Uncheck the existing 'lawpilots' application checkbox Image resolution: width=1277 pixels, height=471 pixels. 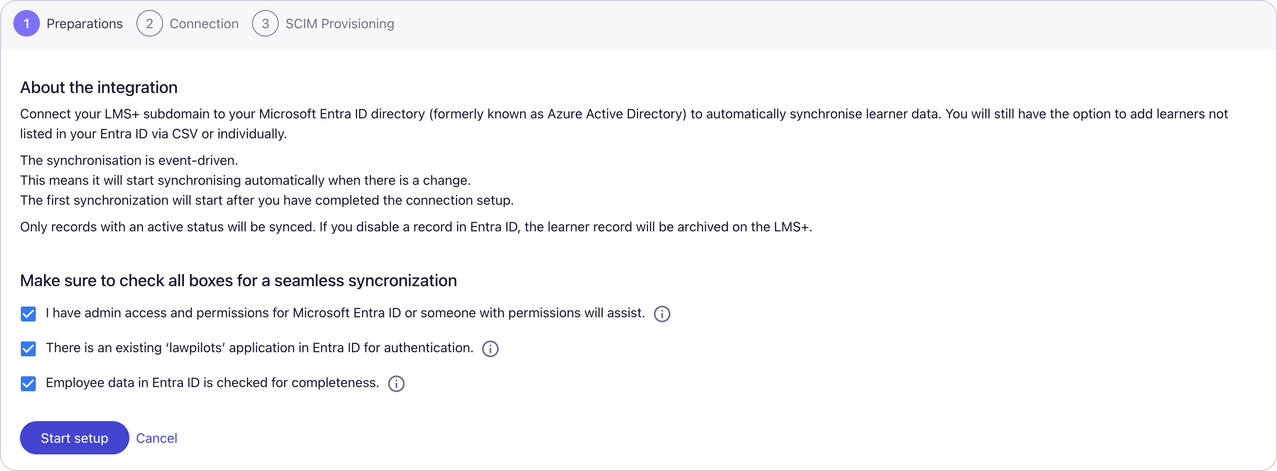click(x=28, y=349)
